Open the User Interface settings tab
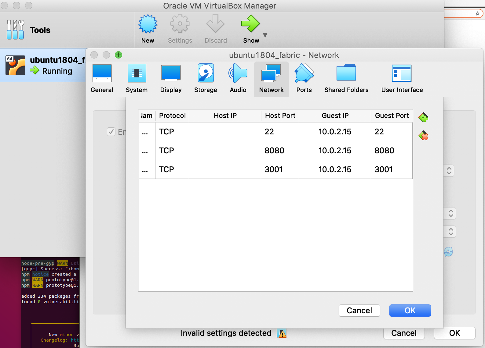The height and width of the screenshot is (348, 485). click(x=402, y=79)
